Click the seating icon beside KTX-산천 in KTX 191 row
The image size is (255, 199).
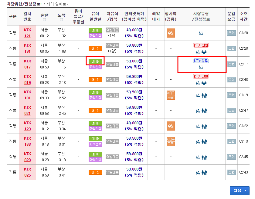pyautogui.click(x=205, y=51)
